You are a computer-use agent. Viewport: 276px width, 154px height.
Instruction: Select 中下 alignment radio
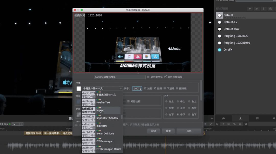click(178, 114)
